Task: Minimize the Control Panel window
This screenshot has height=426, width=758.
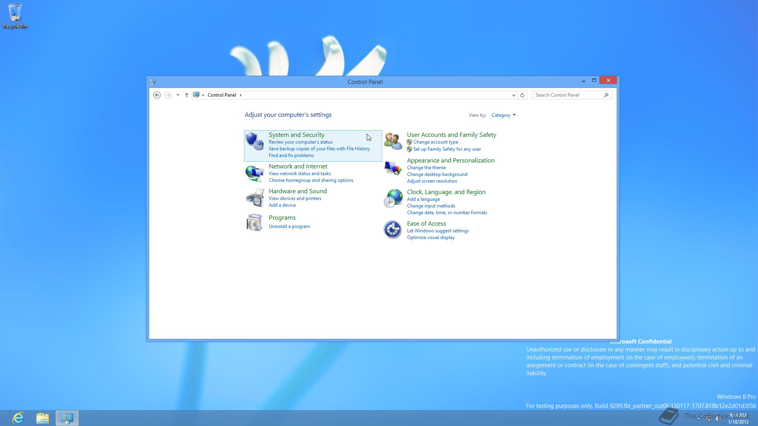Action: point(583,80)
